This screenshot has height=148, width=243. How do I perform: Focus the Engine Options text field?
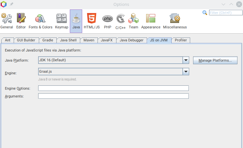114,88
